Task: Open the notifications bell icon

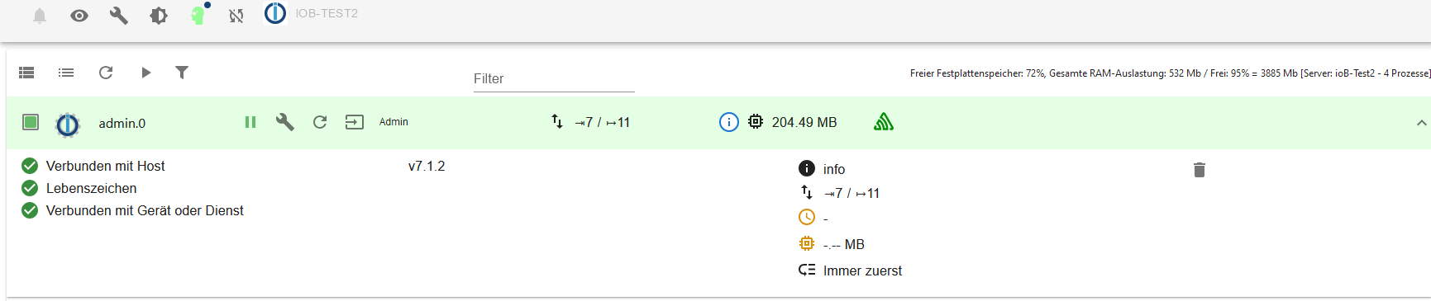Action: 39,16
